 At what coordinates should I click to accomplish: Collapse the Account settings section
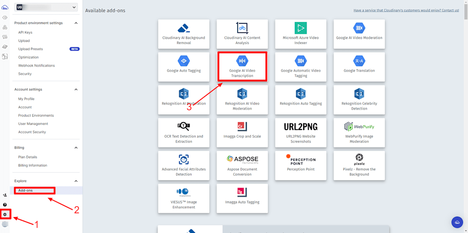click(x=76, y=89)
